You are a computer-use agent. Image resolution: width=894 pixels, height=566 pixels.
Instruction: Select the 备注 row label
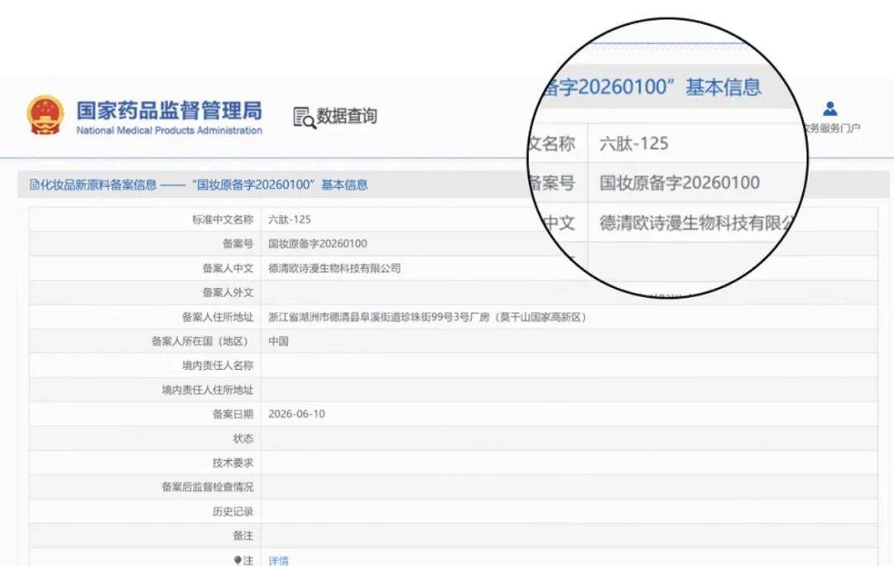pos(243,535)
